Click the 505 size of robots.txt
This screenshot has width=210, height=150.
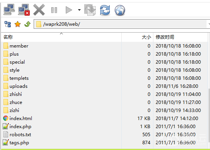point(146,135)
